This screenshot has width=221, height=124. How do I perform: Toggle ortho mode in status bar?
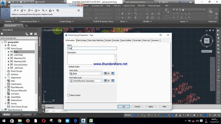click(145, 115)
